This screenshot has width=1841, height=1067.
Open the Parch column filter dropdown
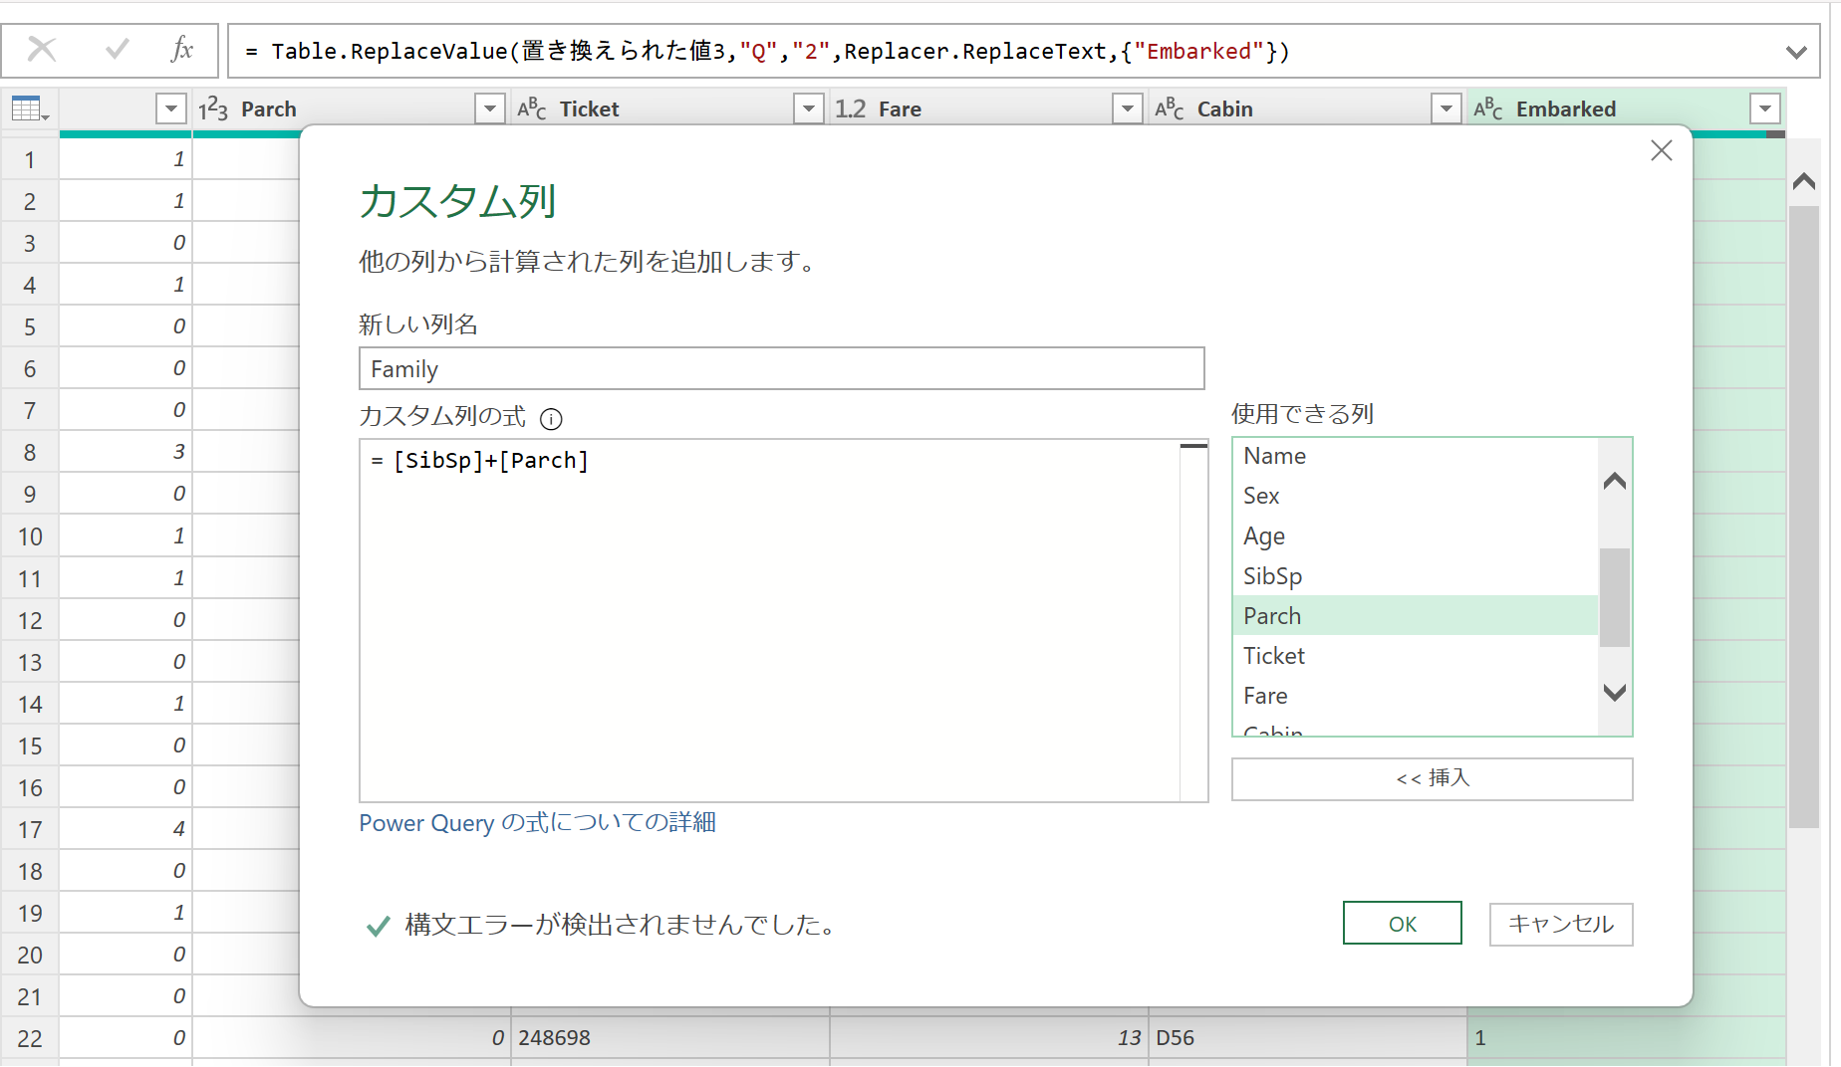pos(489,108)
